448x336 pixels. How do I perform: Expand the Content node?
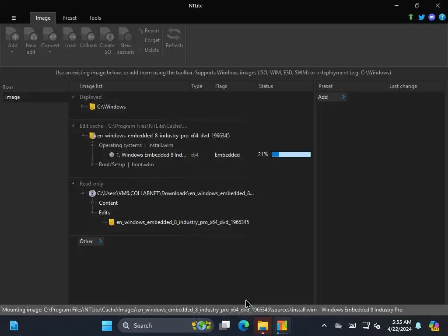[92, 203]
